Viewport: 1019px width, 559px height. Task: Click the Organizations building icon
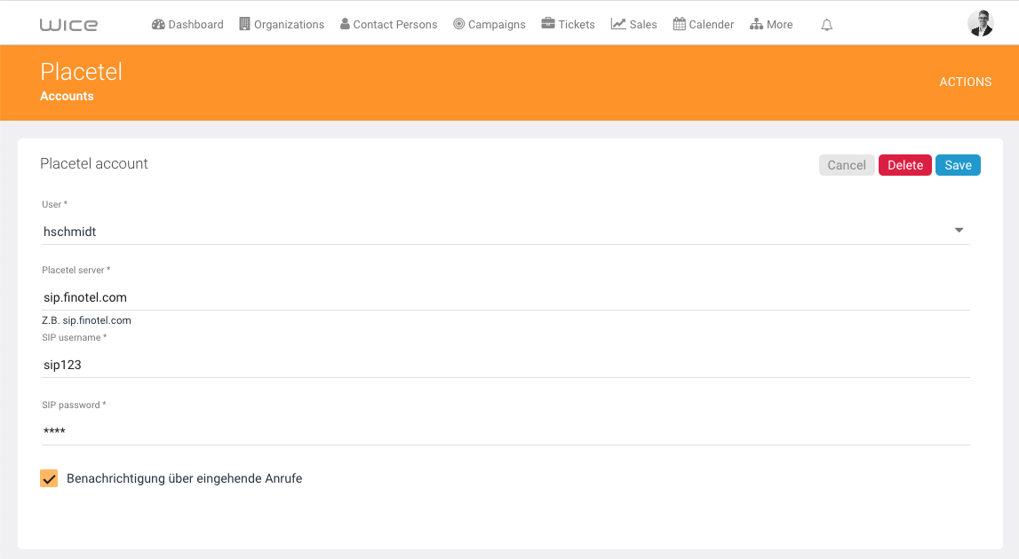point(244,24)
